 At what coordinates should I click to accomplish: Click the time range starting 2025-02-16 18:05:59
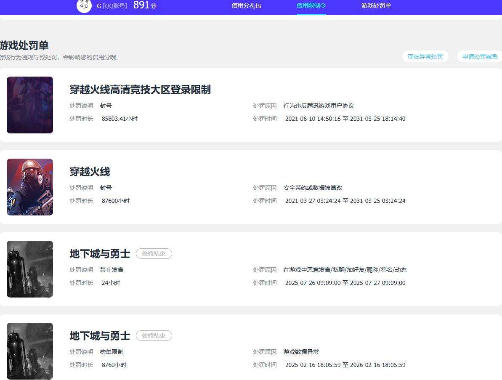pos(345,364)
